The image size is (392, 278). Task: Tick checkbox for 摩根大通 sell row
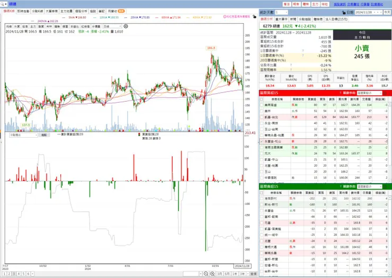(262, 247)
